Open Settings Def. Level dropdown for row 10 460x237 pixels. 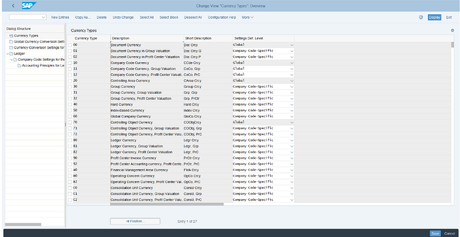292,63
